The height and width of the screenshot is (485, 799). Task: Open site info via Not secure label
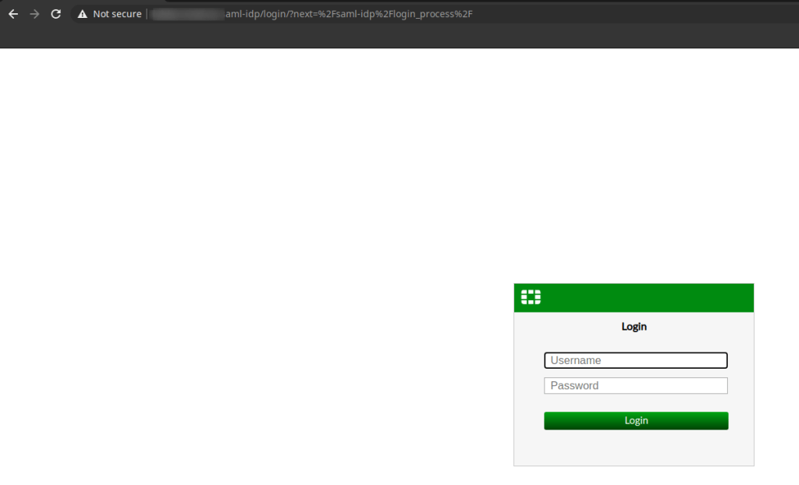(x=117, y=14)
